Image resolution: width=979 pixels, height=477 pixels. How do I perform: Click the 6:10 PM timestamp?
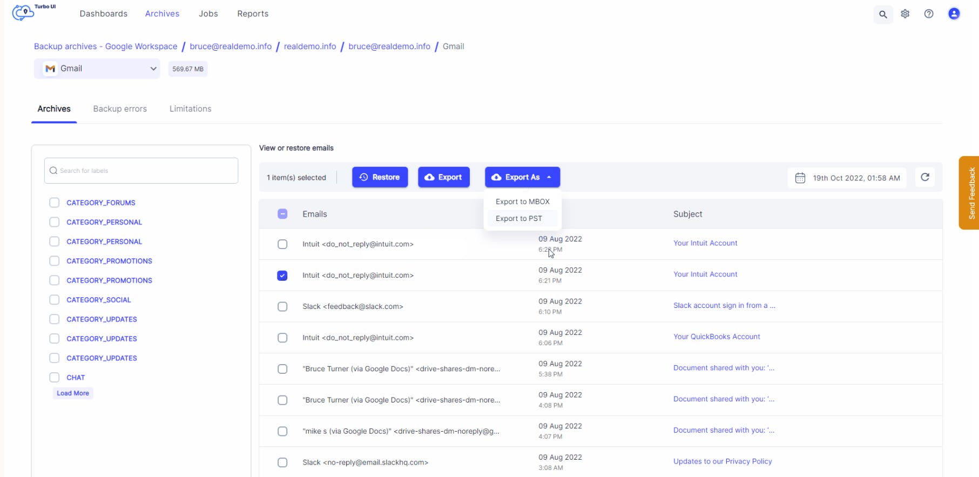click(550, 312)
